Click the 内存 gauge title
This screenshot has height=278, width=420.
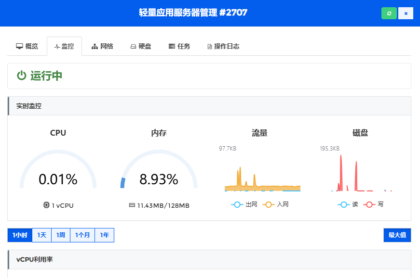159,133
